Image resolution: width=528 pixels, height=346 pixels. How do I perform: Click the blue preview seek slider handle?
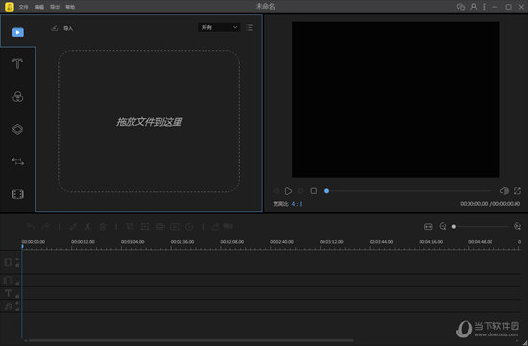tap(326, 191)
